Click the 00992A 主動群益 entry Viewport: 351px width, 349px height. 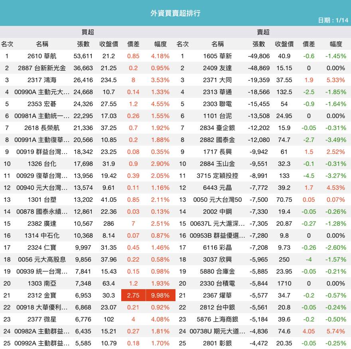point(42,343)
